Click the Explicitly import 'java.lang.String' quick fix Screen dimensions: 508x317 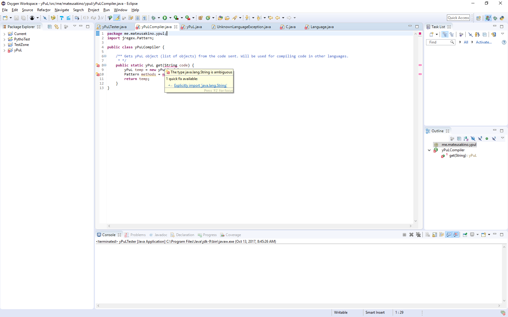point(200,85)
